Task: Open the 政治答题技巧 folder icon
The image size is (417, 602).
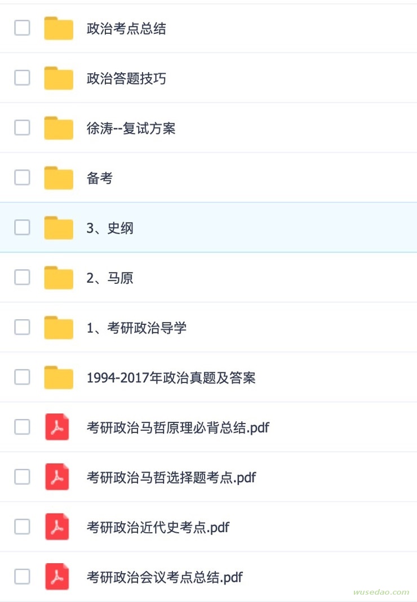Action: click(x=59, y=78)
